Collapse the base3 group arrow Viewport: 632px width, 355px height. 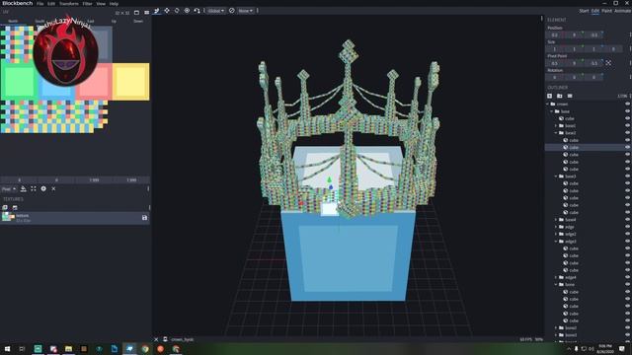(x=556, y=177)
